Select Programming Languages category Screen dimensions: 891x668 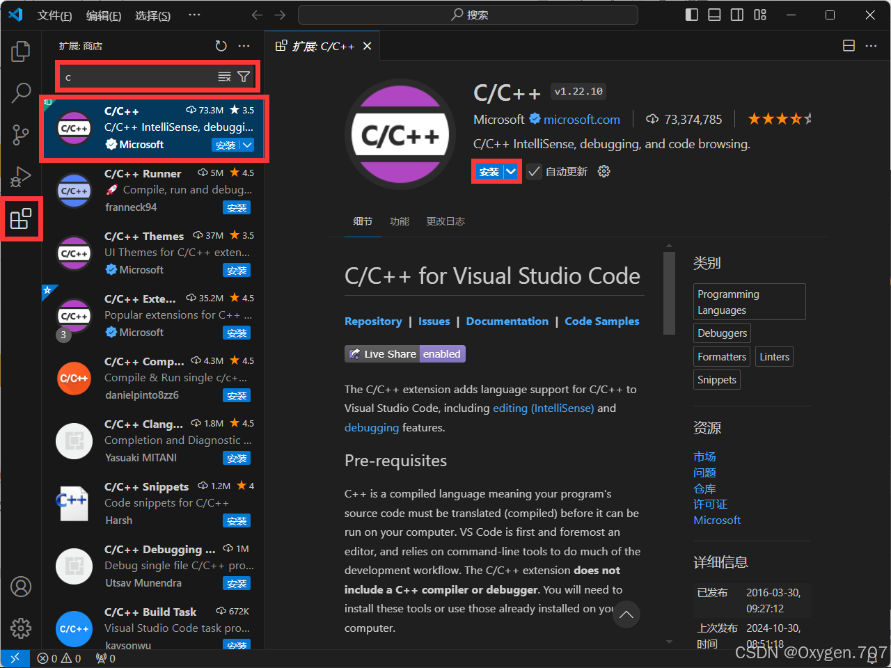749,302
